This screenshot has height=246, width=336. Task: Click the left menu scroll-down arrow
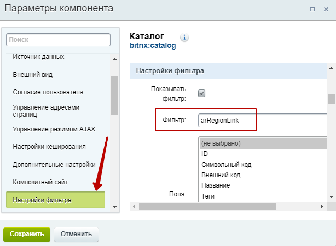(x=114, y=207)
